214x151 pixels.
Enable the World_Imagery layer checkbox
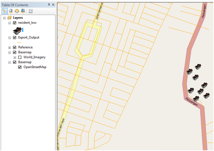click(x=20, y=57)
